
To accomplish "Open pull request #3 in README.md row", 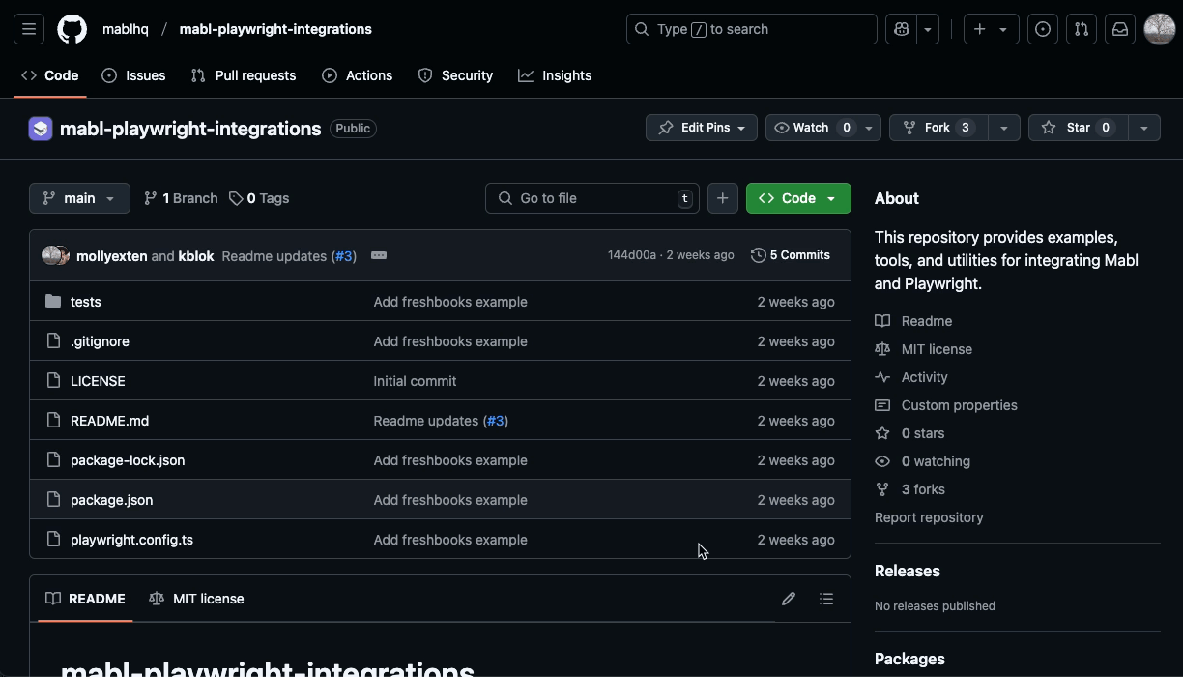I will (496, 421).
